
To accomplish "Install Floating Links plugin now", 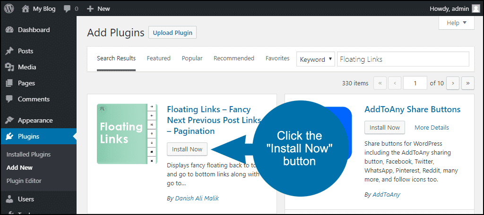I will coord(187,149).
